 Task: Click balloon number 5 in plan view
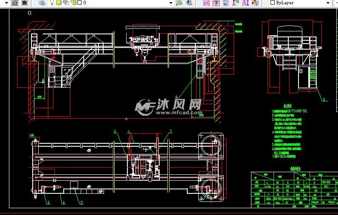pyautogui.click(x=82, y=202)
